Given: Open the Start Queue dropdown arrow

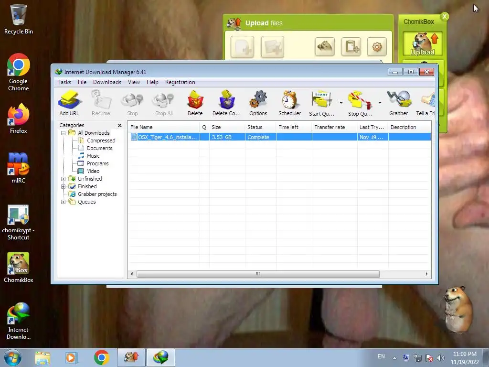Looking at the screenshot, I should (341, 103).
